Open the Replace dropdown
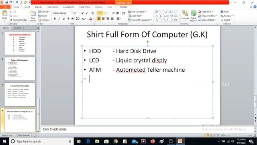This screenshot has width=257, height=145. (x=227, y=16)
